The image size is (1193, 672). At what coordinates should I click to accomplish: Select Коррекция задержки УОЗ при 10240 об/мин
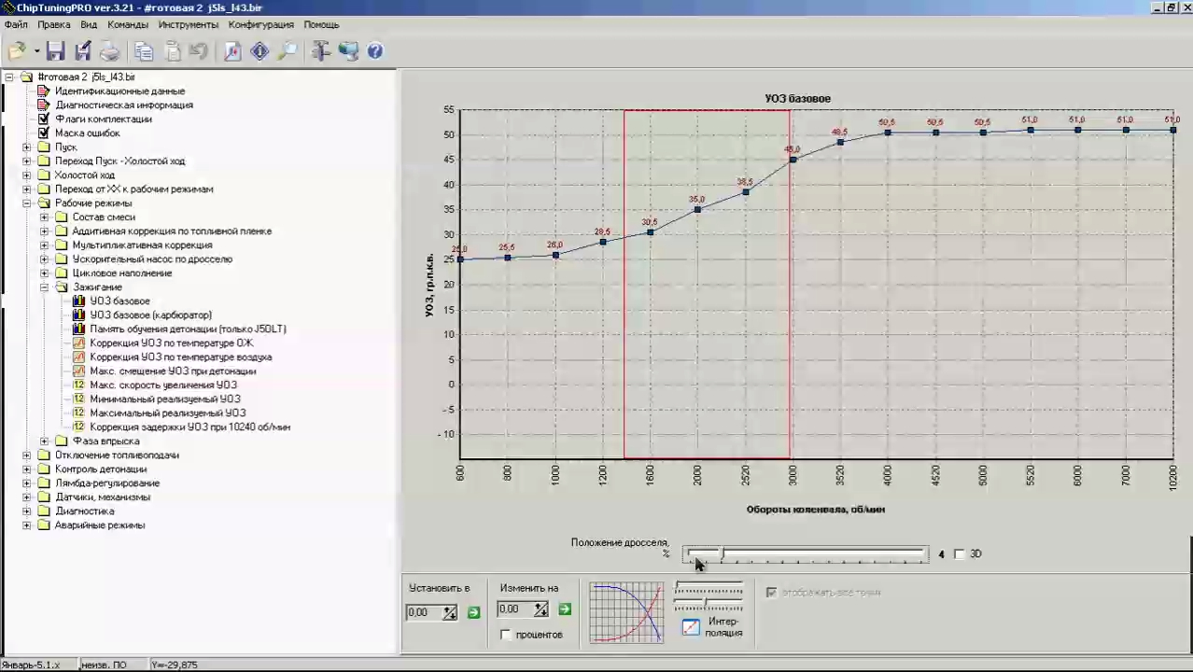tap(190, 427)
